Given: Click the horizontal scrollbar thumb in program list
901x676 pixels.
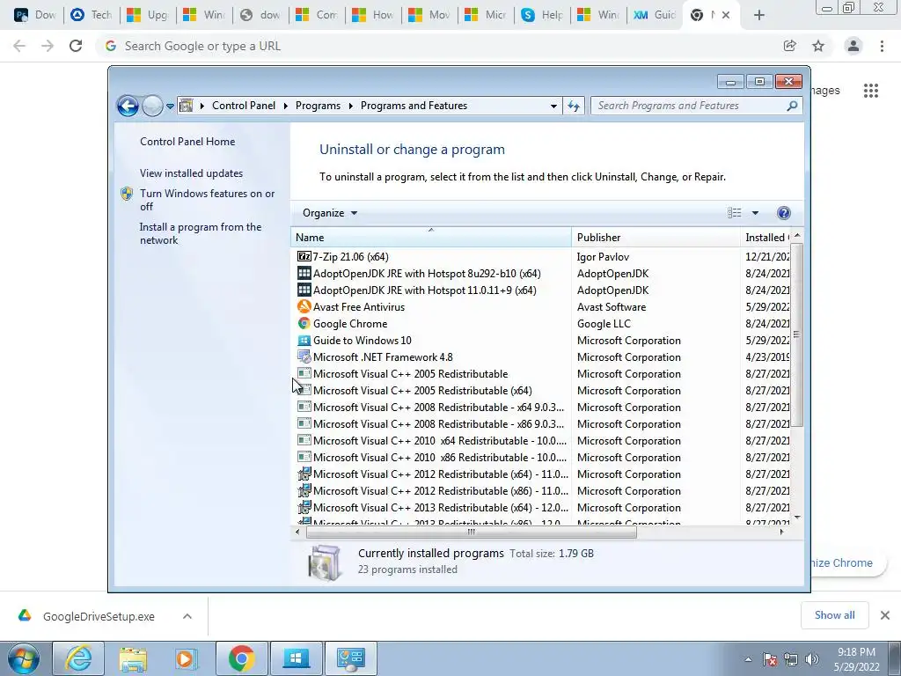Looking at the screenshot, I should pyautogui.click(x=472, y=533).
